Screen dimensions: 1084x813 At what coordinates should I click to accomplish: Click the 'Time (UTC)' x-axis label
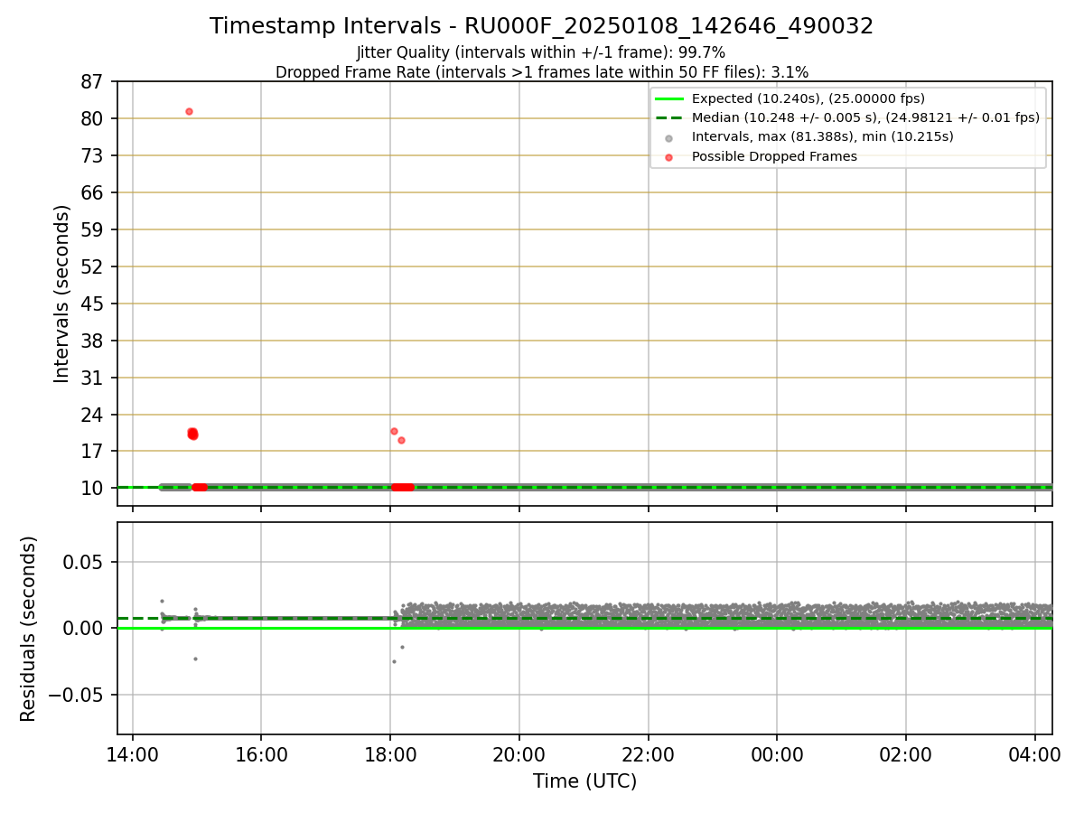[x=584, y=781]
